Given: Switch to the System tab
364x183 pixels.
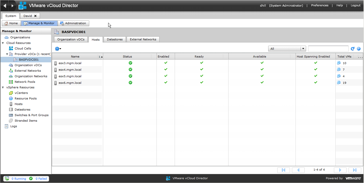Looking at the screenshot, I should (11, 16).
